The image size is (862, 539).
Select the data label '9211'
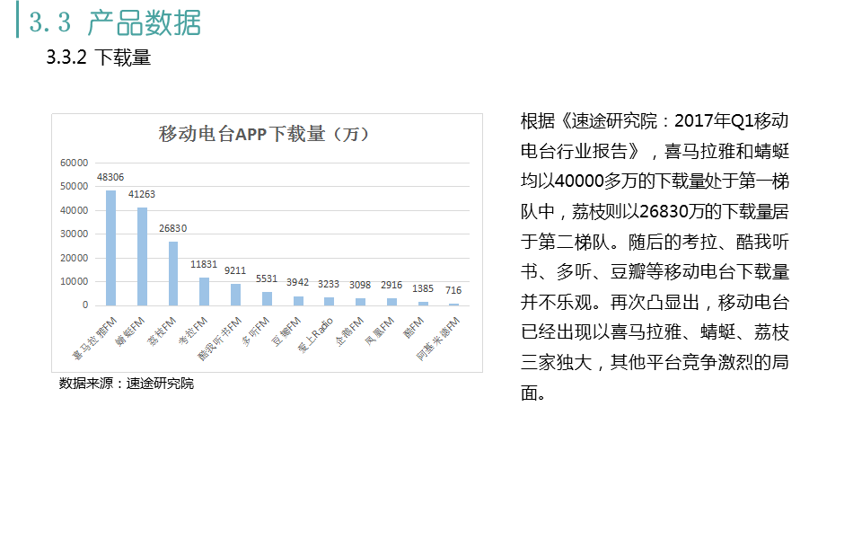[x=235, y=270]
